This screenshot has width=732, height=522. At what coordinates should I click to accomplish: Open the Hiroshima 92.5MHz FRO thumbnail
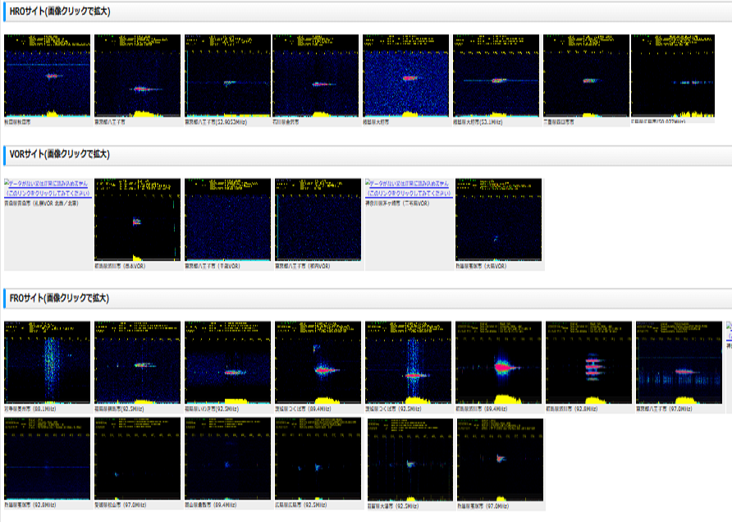[x=318, y=458]
